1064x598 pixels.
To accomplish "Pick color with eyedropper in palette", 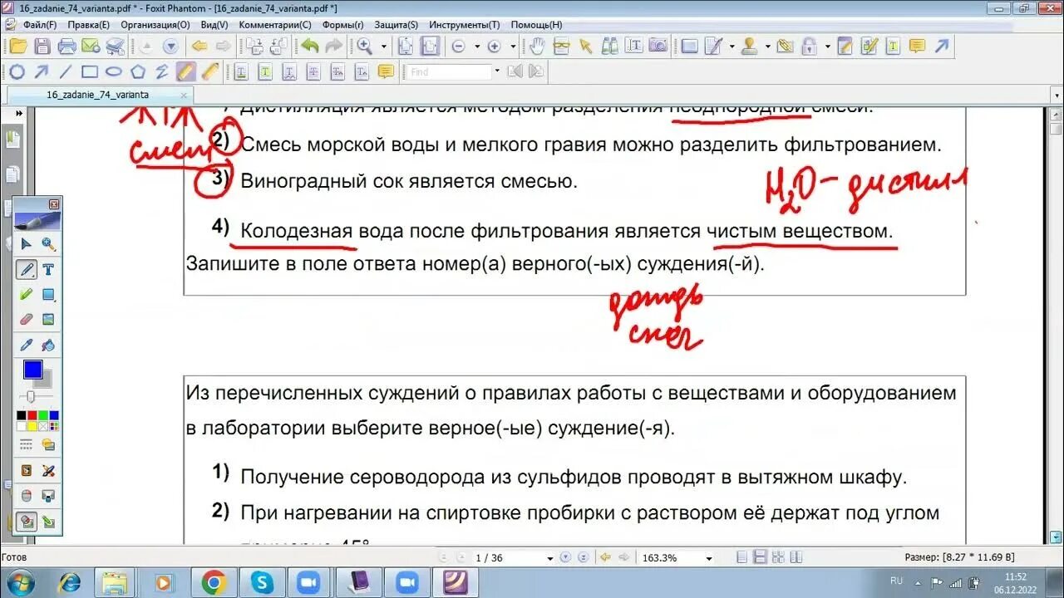I will pyautogui.click(x=27, y=345).
